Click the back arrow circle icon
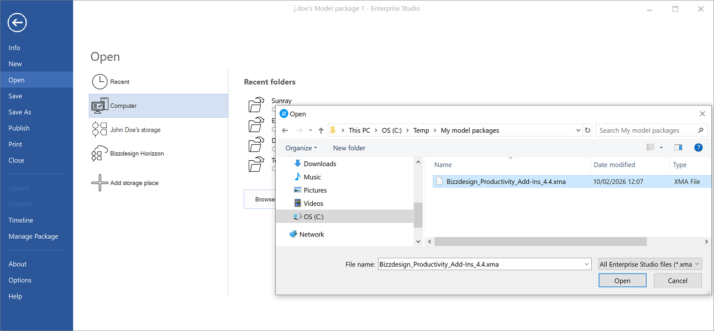This screenshot has height=331, width=714. (x=17, y=23)
